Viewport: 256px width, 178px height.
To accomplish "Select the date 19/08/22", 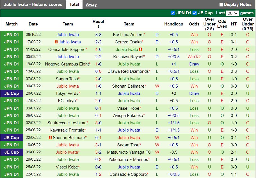I will click(x=33, y=64).
